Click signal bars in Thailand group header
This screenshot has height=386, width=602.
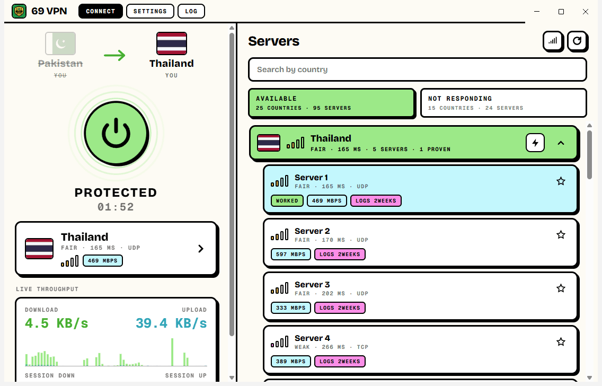point(295,143)
